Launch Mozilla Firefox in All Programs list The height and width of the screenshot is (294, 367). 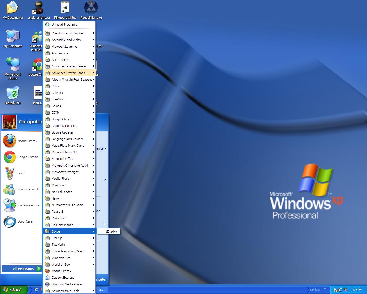(x=69, y=271)
